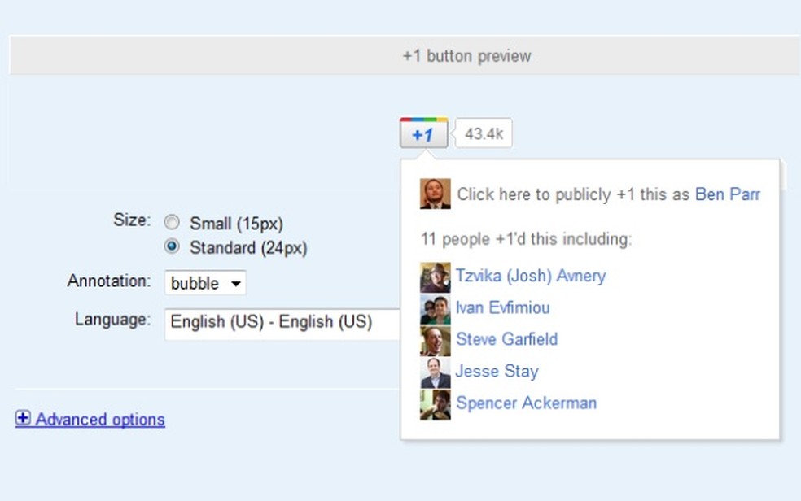Open the Annotation bubble dropdown
This screenshot has height=501, width=801.
point(205,284)
